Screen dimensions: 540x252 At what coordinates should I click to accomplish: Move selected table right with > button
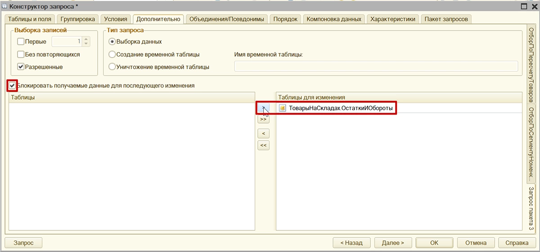[x=263, y=108]
